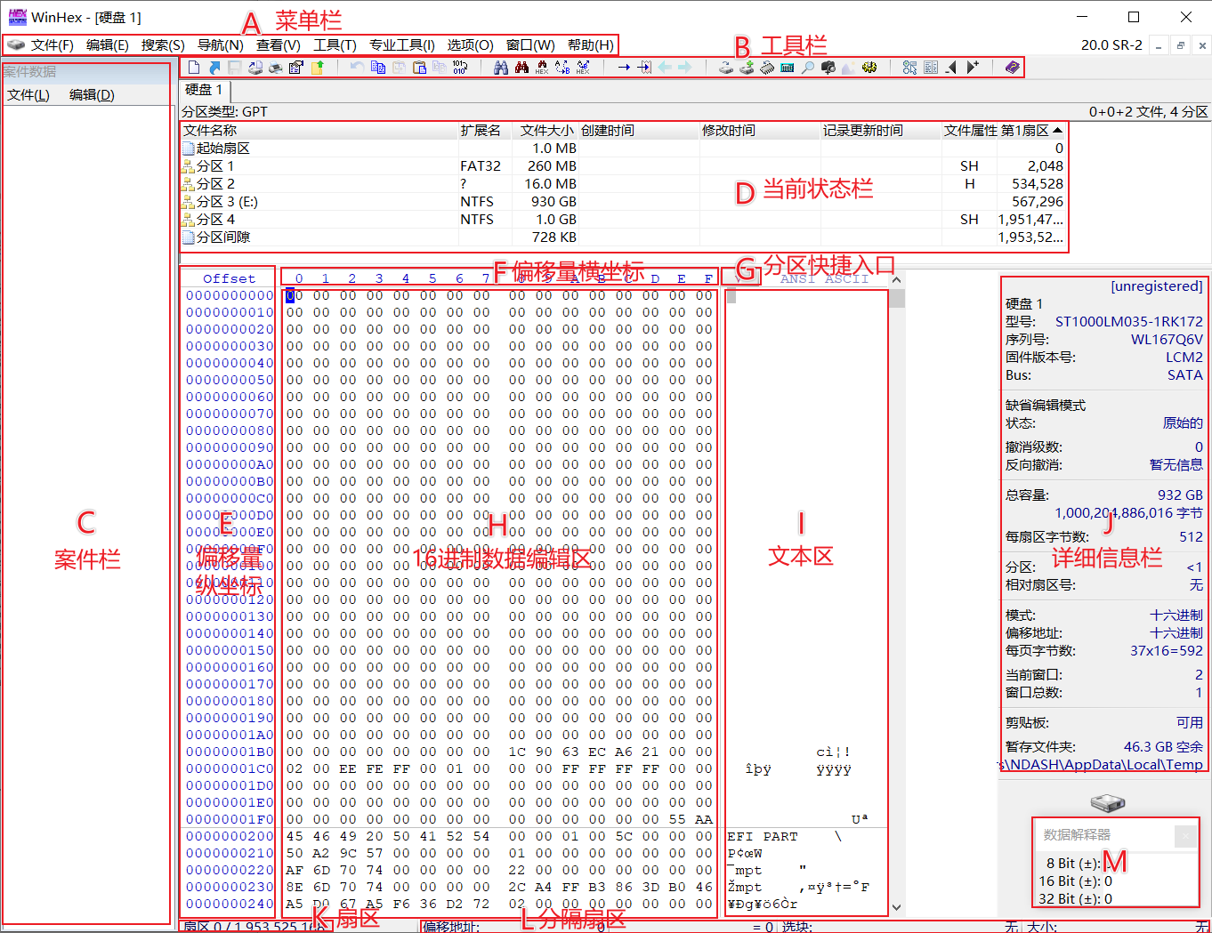
Task: Select the Find Text binoculars tool
Action: 501,66
